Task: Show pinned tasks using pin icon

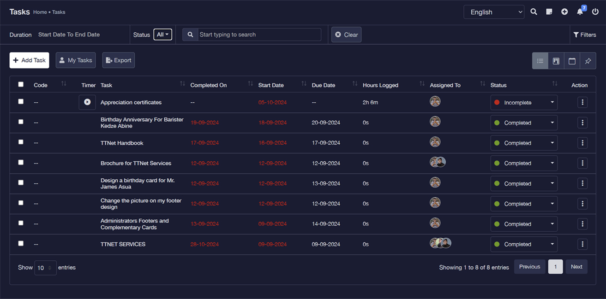Action: pos(588,61)
